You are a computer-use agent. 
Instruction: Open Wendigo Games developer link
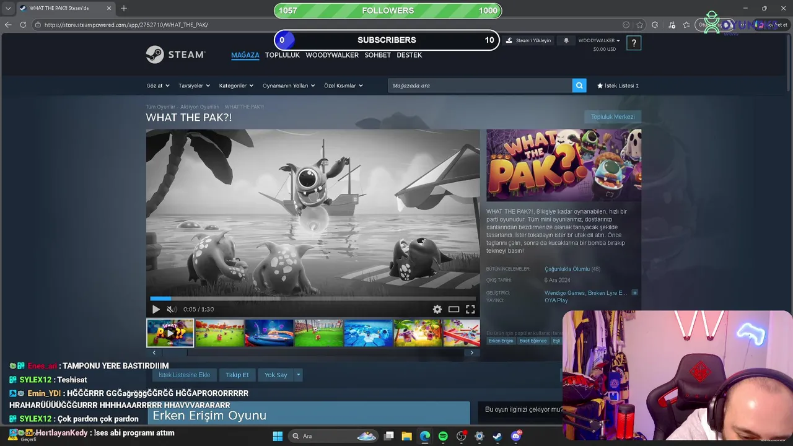coord(564,293)
